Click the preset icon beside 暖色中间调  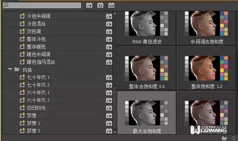pyautogui.click(x=22, y=54)
